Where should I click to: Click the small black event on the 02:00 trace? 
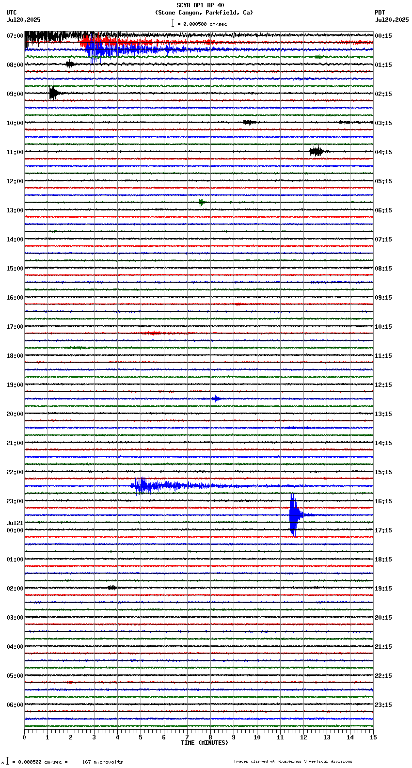pyautogui.click(x=112, y=588)
